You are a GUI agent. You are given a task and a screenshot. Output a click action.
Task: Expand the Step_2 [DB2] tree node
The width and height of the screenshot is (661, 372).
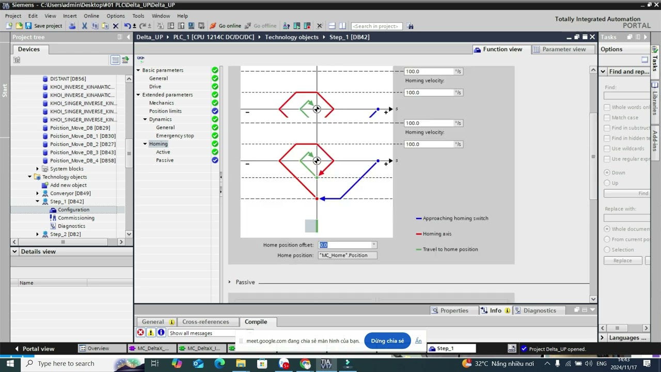click(37, 235)
